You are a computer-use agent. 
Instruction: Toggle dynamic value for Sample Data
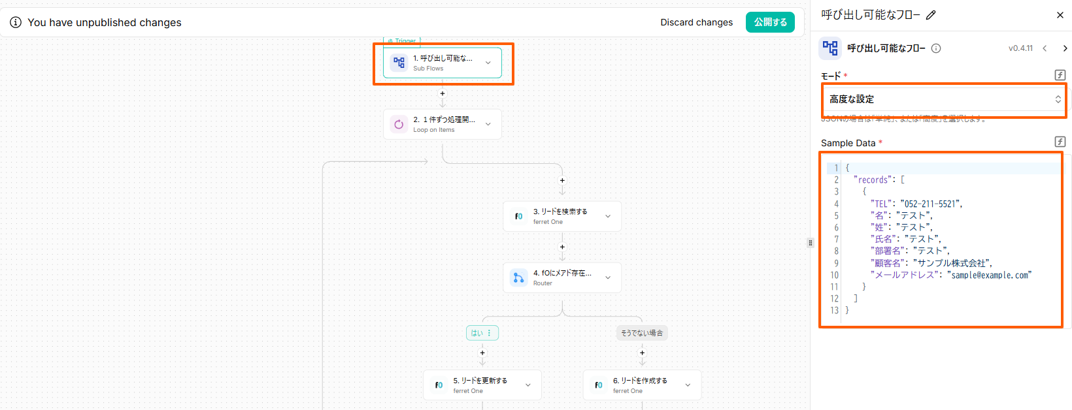click(x=1060, y=142)
